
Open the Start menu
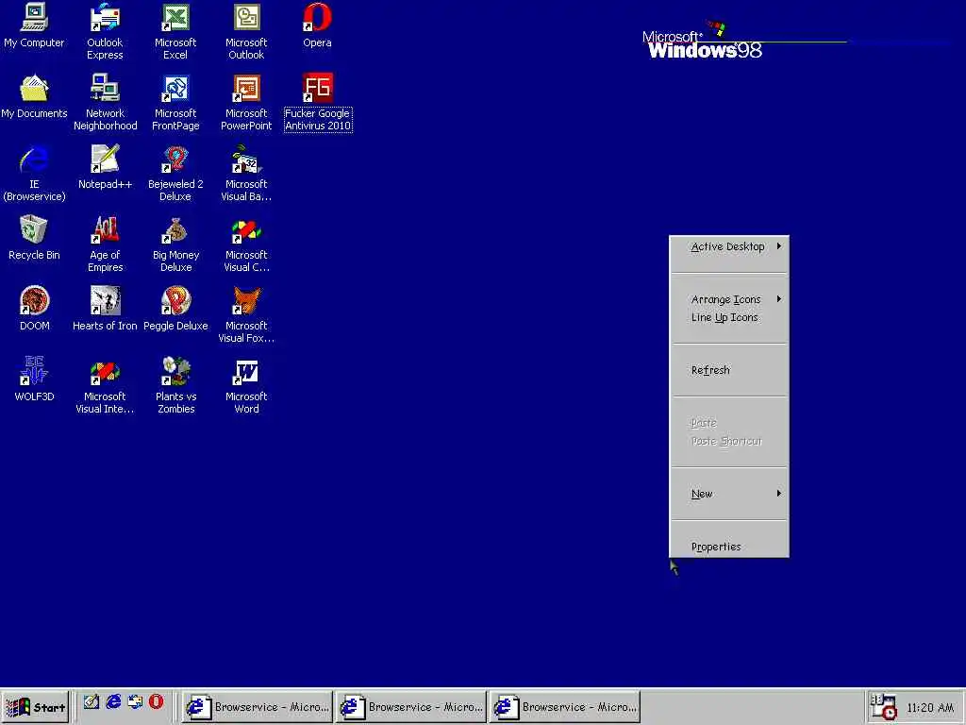(35, 707)
